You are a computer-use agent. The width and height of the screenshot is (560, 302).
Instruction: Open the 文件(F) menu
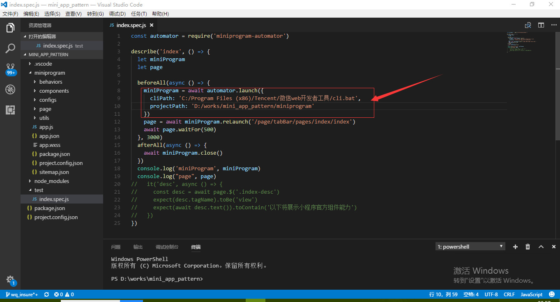coord(10,14)
